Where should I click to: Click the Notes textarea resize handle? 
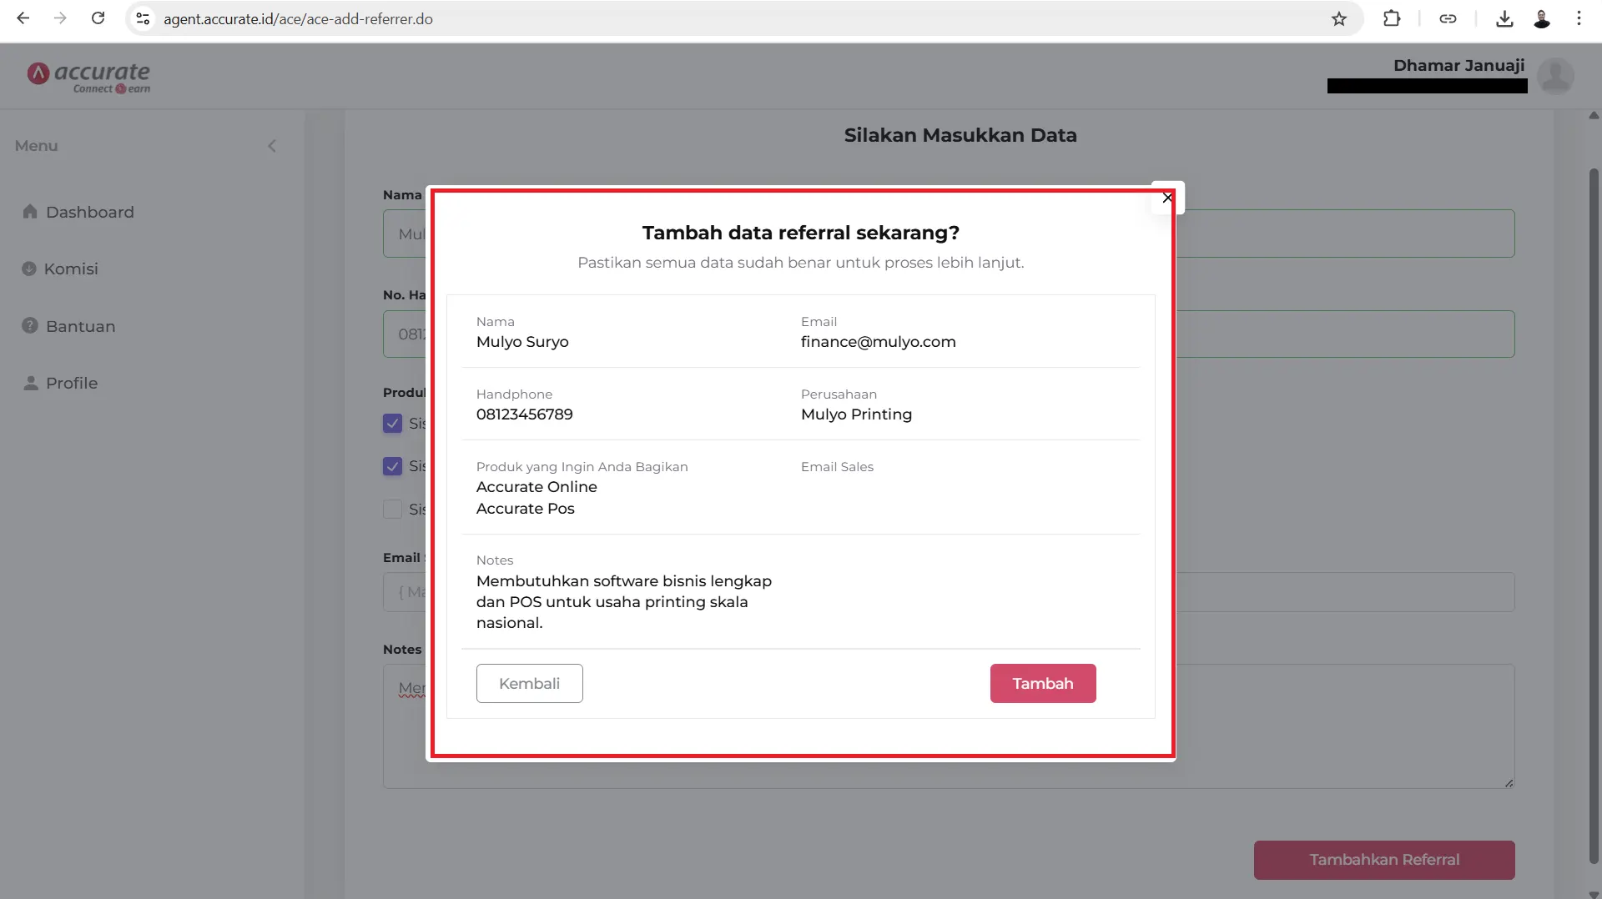[1509, 782]
